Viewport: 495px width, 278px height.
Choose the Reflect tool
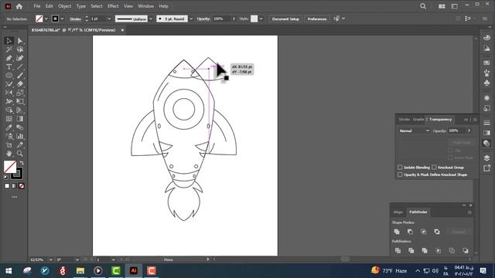[x=9, y=93]
